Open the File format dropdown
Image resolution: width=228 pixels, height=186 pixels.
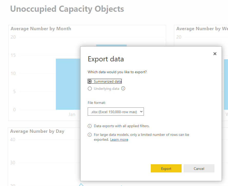[116, 112]
